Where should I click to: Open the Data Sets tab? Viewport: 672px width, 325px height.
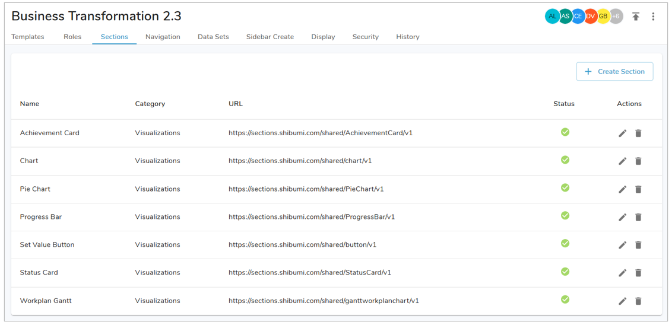click(x=213, y=37)
